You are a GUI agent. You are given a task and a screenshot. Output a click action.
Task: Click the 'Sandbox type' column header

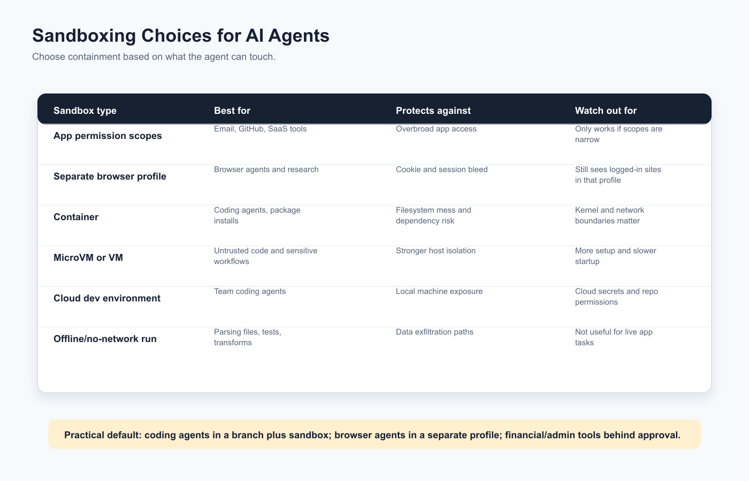(85, 111)
